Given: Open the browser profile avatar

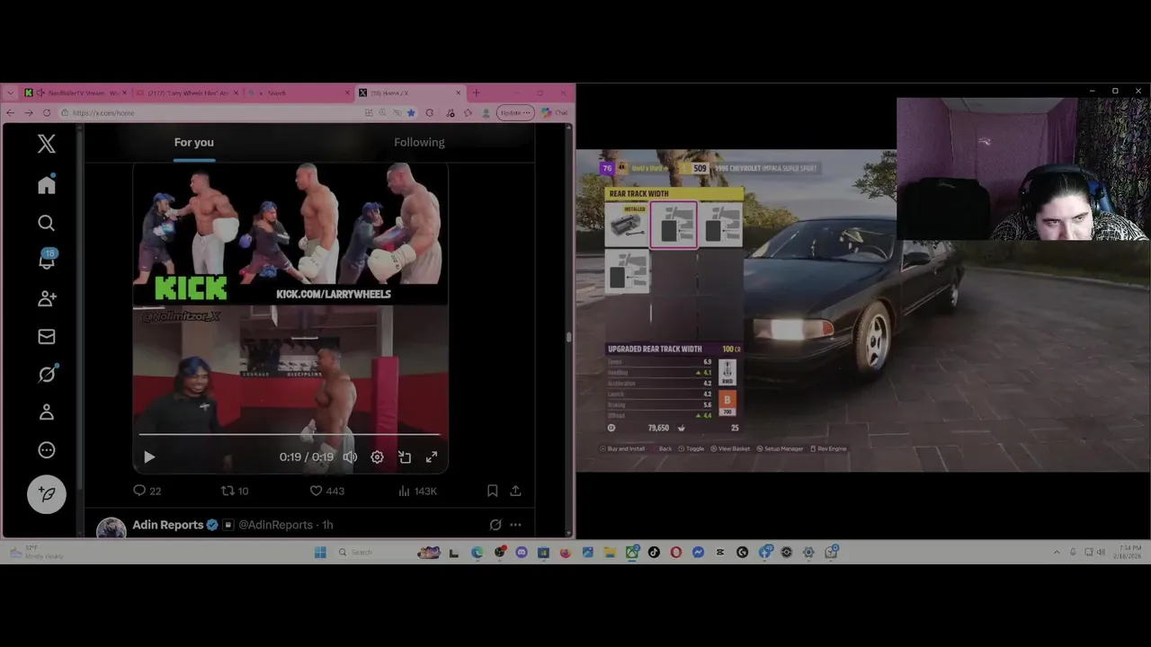Looking at the screenshot, I should 486,112.
